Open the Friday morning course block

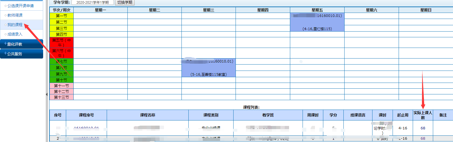[317, 22]
